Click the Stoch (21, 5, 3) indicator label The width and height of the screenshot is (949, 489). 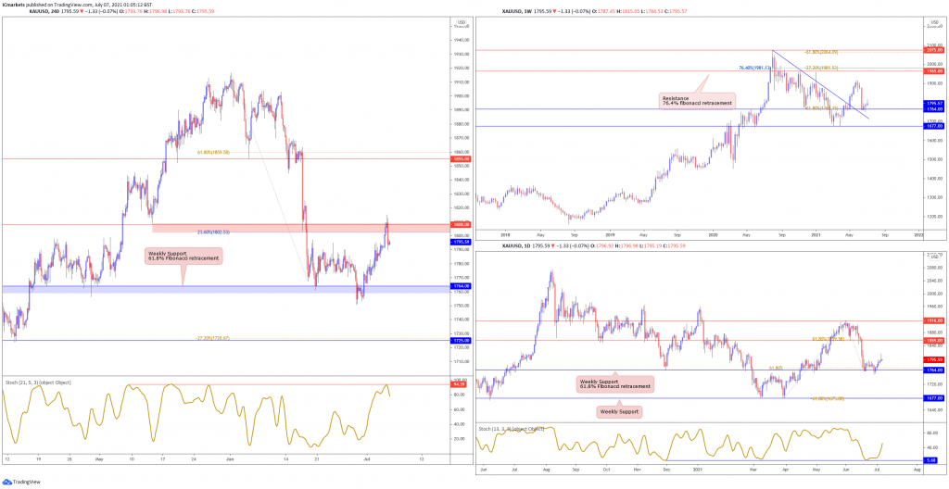39,382
